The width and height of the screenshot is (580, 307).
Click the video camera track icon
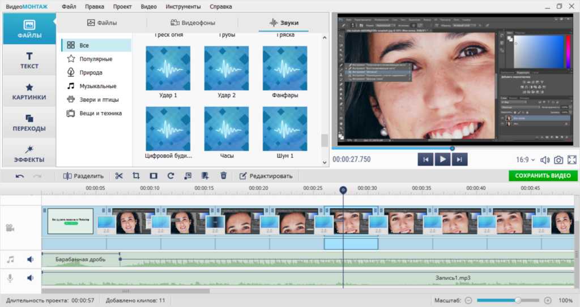10,228
